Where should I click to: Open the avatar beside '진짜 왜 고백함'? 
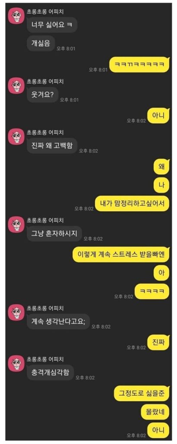[x=16, y=137]
